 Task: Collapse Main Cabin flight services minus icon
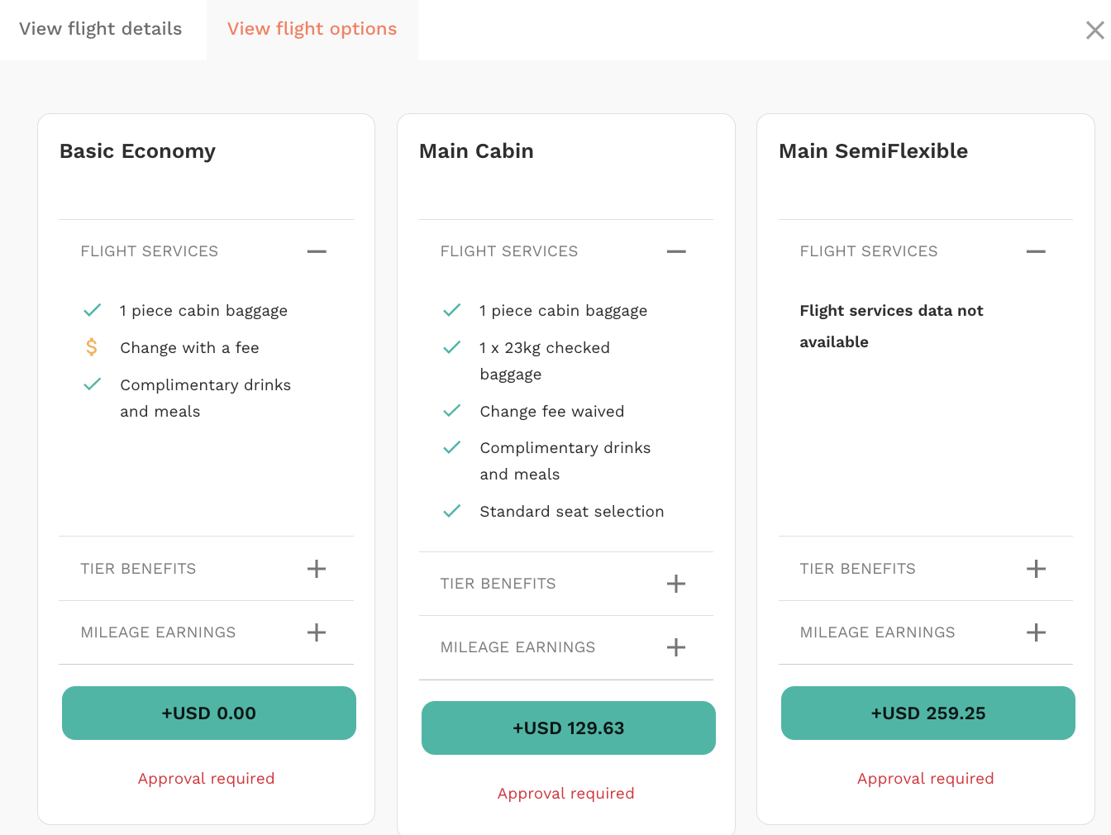click(x=676, y=251)
